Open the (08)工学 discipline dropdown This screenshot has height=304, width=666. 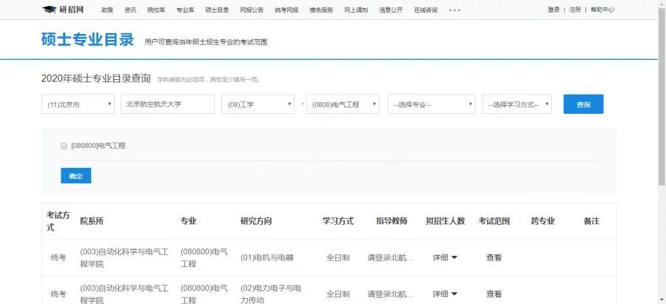[x=258, y=104]
